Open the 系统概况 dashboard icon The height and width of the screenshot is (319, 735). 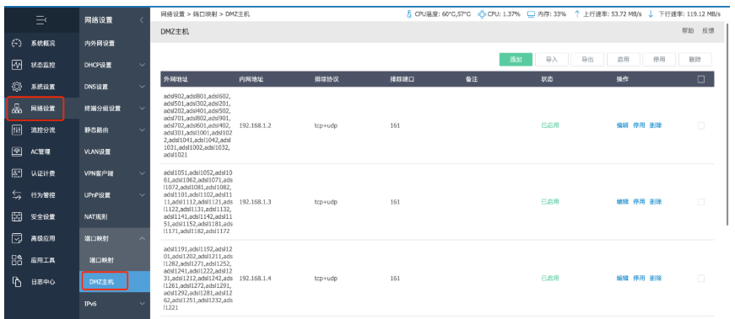click(x=17, y=44)
